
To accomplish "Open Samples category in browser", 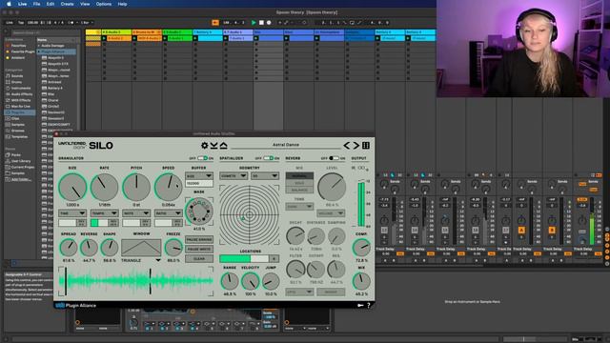I will (x=15, y=125).
